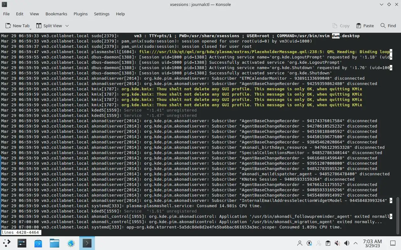
Task: Click the akonadi_migration_agent log line
Action: pos(192,222)
